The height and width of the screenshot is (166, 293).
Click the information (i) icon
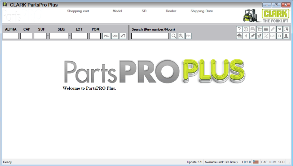246,29
